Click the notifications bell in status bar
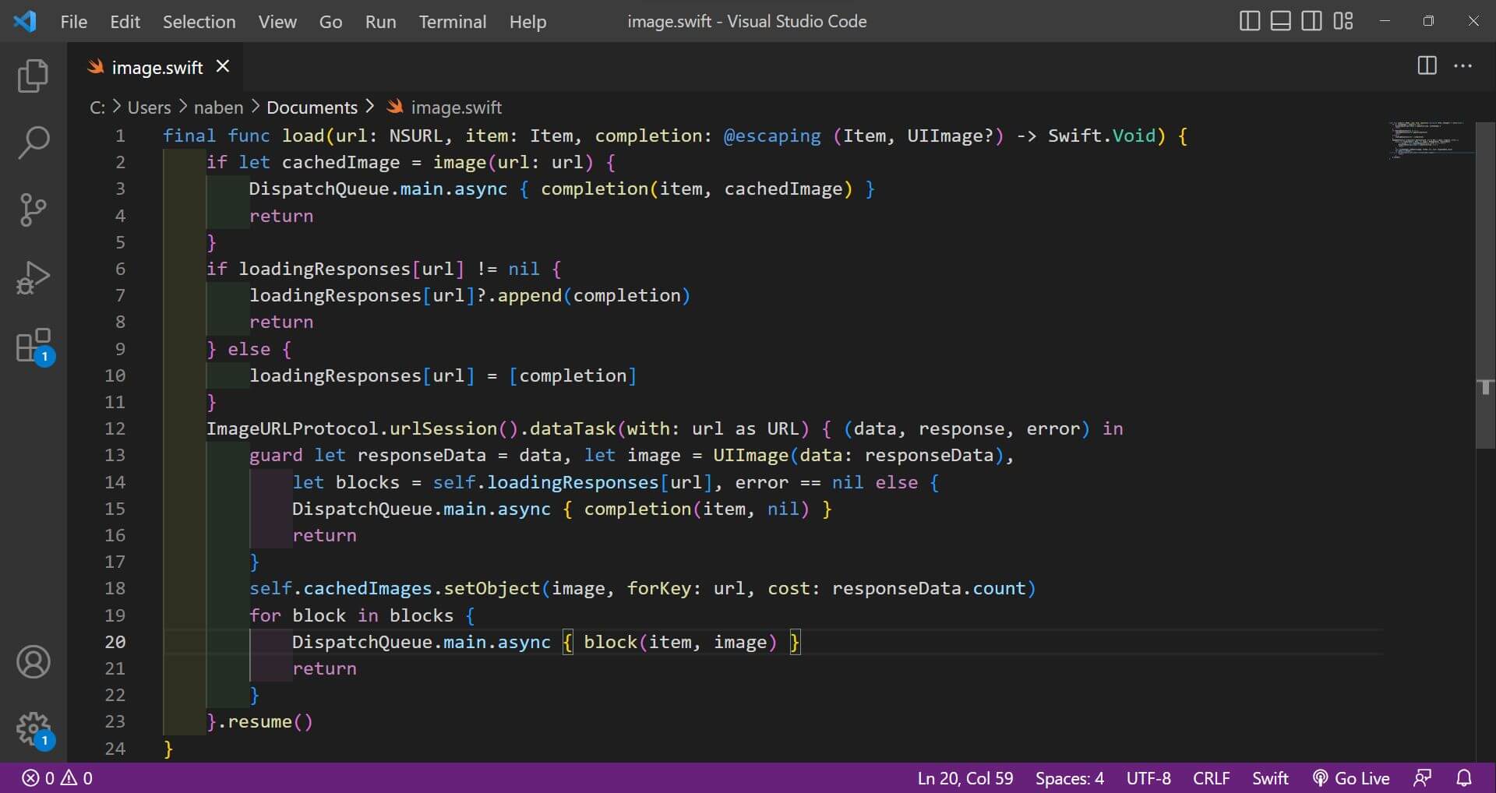 point(1464,777)
